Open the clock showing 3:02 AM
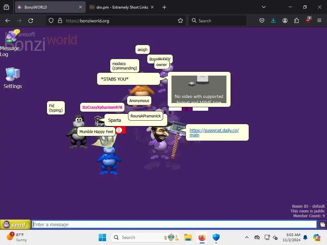This screenshot has width=327, height=245. [291, 237]
